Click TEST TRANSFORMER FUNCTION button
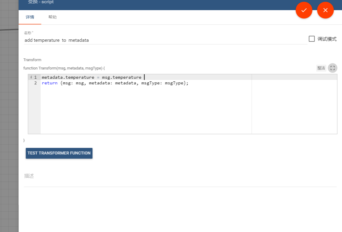 pyautogui.click(x=59, y=153)
